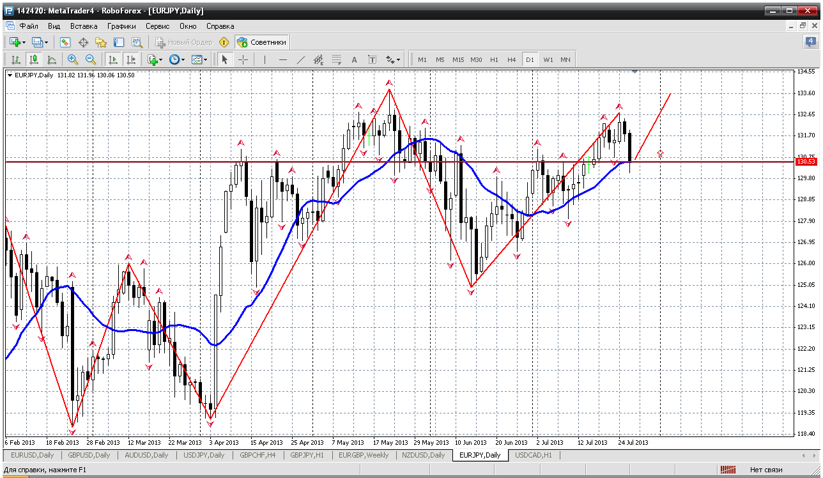Switch chart to Line Chart

pos(52,59)
